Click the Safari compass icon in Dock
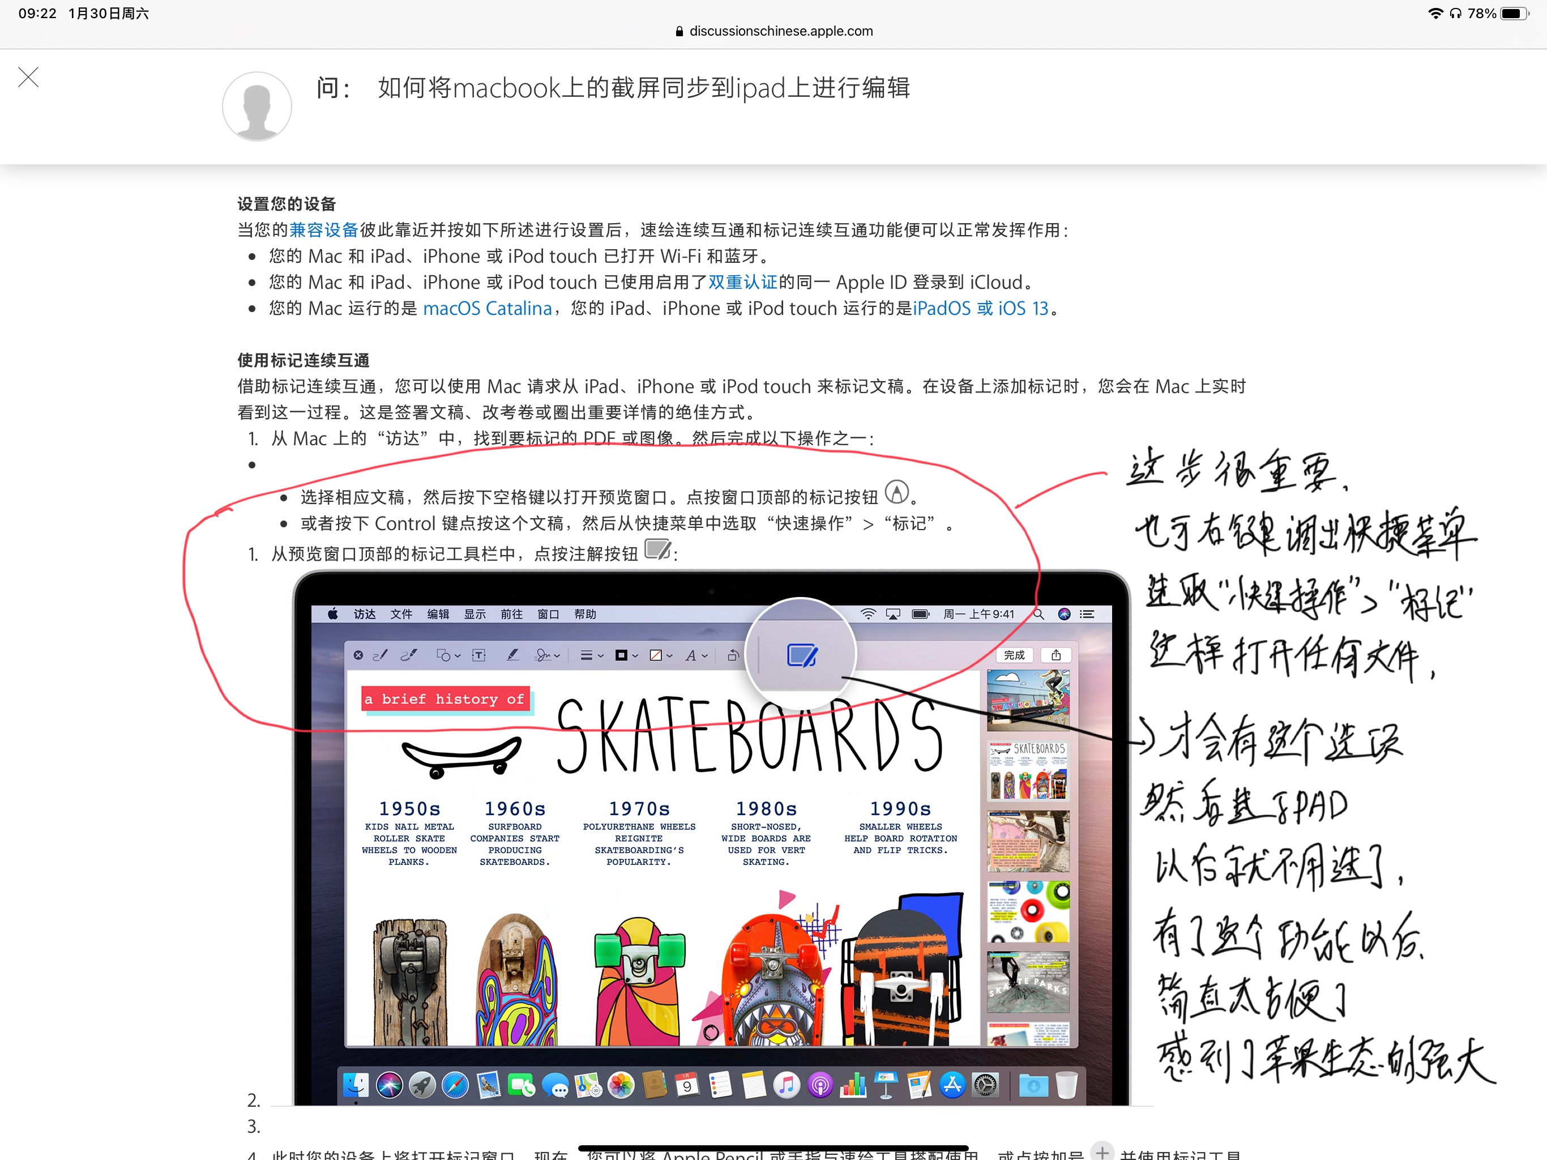Screen dimensions: 1547x1160 [x=455, y=1085]
